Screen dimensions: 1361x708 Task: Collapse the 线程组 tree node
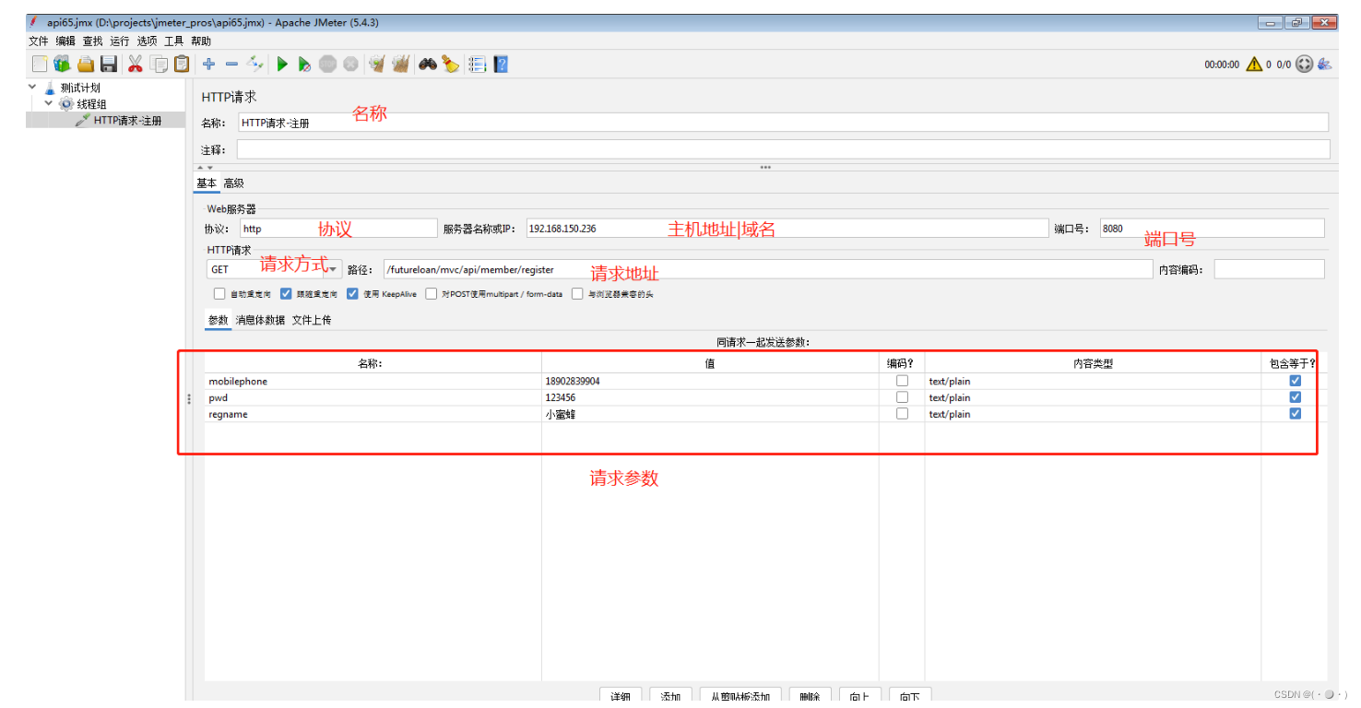coord(49,103)
